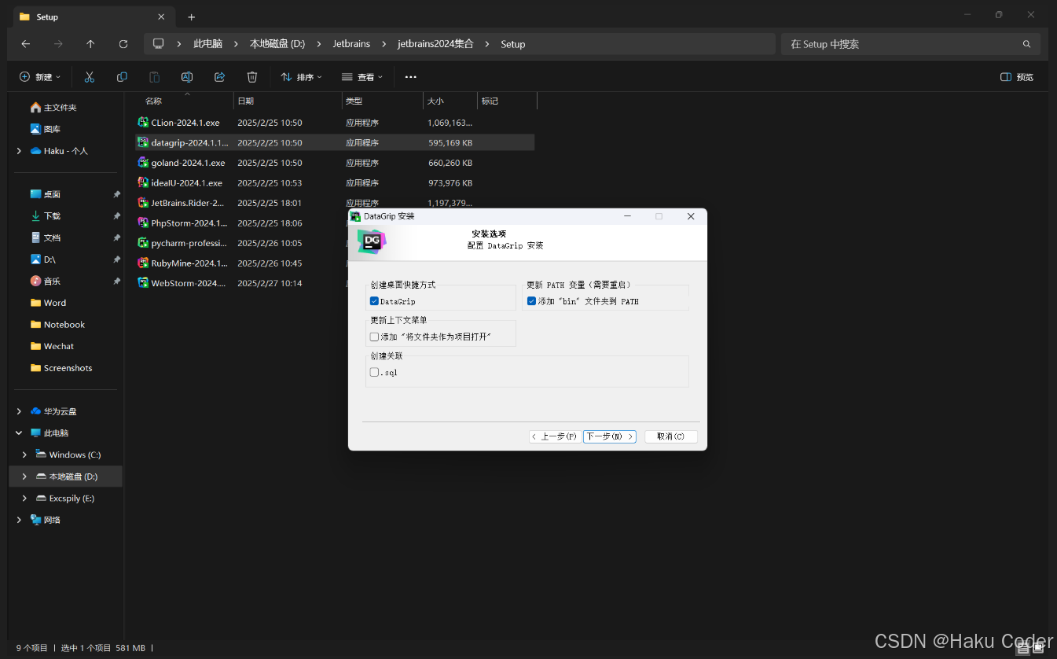Click the JetBrains.Rider file icon
Viewport: 1057px width, 659px height.
143,203
